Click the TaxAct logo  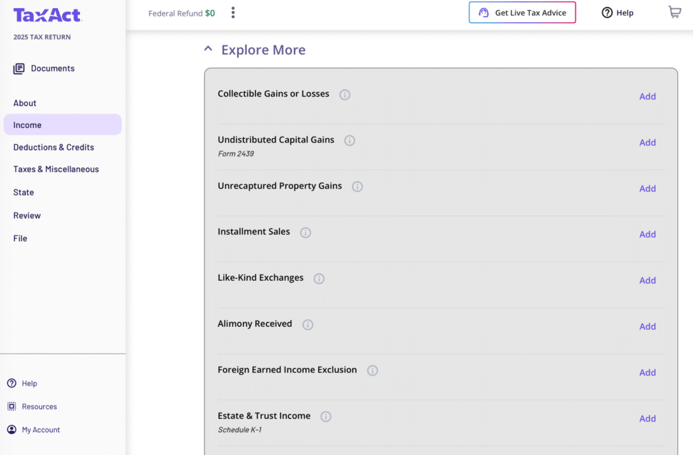pyautogui.click(x=47, y=14)
